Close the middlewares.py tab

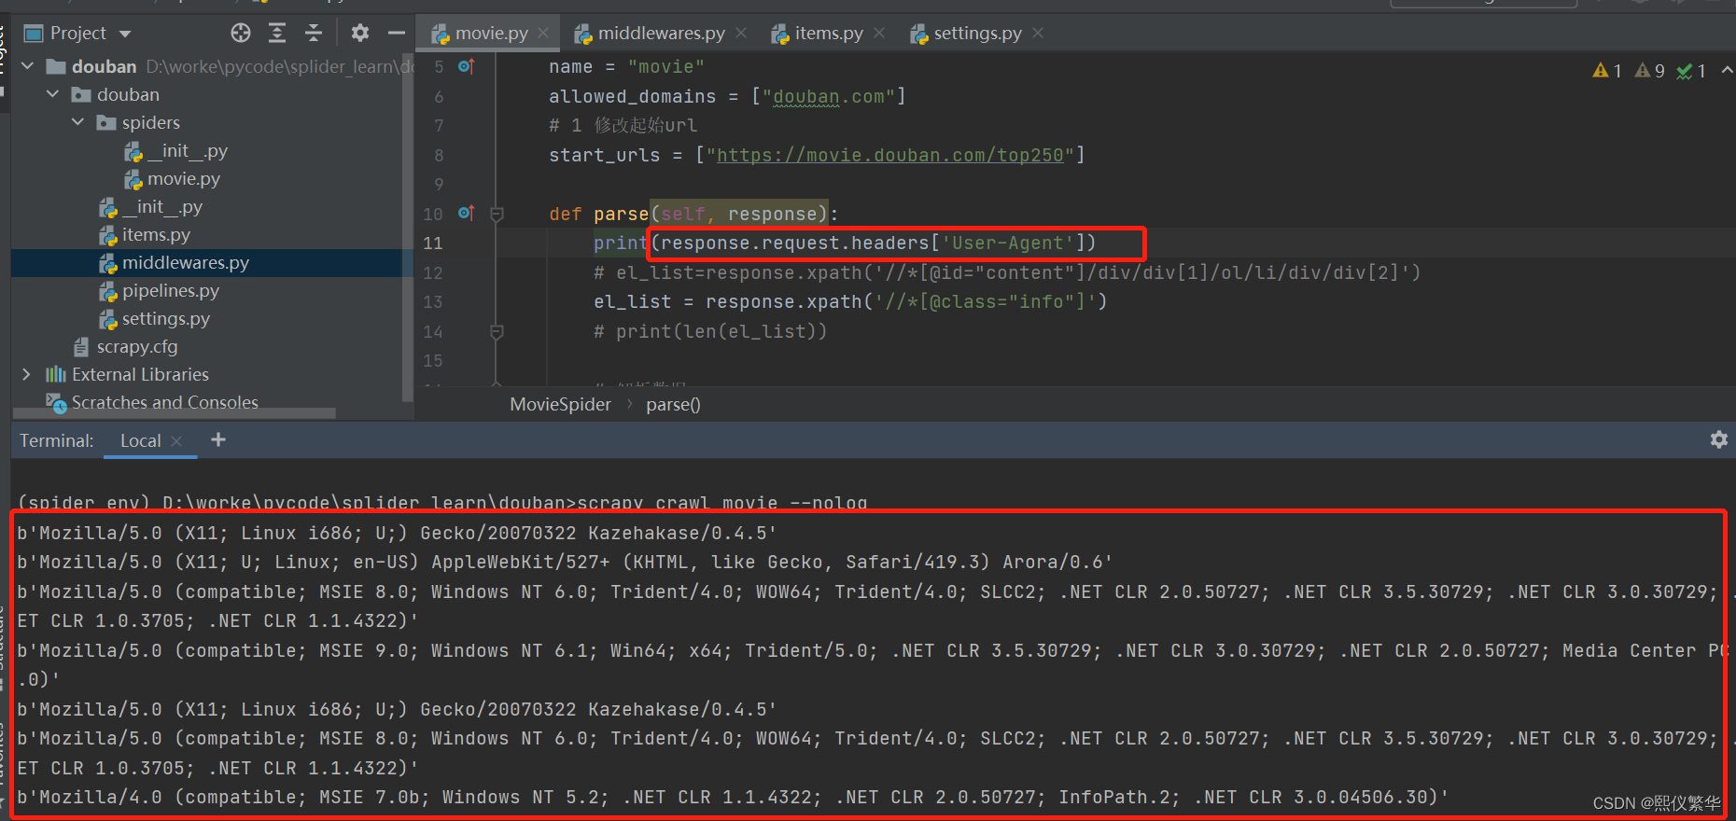click(741, 34)
